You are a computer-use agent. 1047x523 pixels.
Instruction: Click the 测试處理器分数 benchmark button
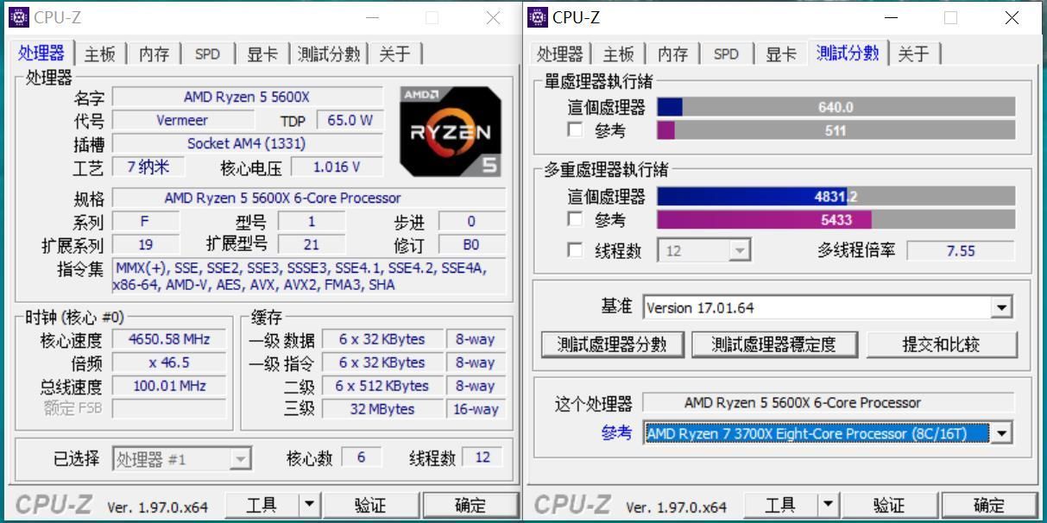(x=612, y=344)
